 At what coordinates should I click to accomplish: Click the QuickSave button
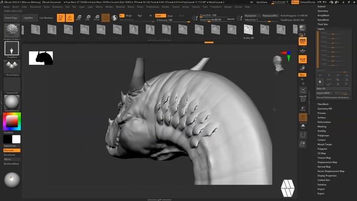pyautogui.click(x=262, y=2)
